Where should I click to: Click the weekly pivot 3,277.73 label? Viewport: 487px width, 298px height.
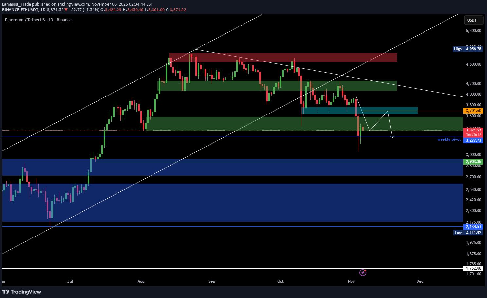point(473,140)
